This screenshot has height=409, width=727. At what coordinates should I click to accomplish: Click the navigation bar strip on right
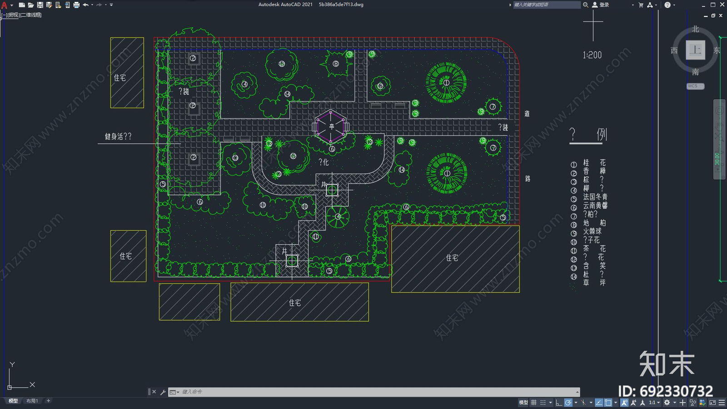pos(719,139)
